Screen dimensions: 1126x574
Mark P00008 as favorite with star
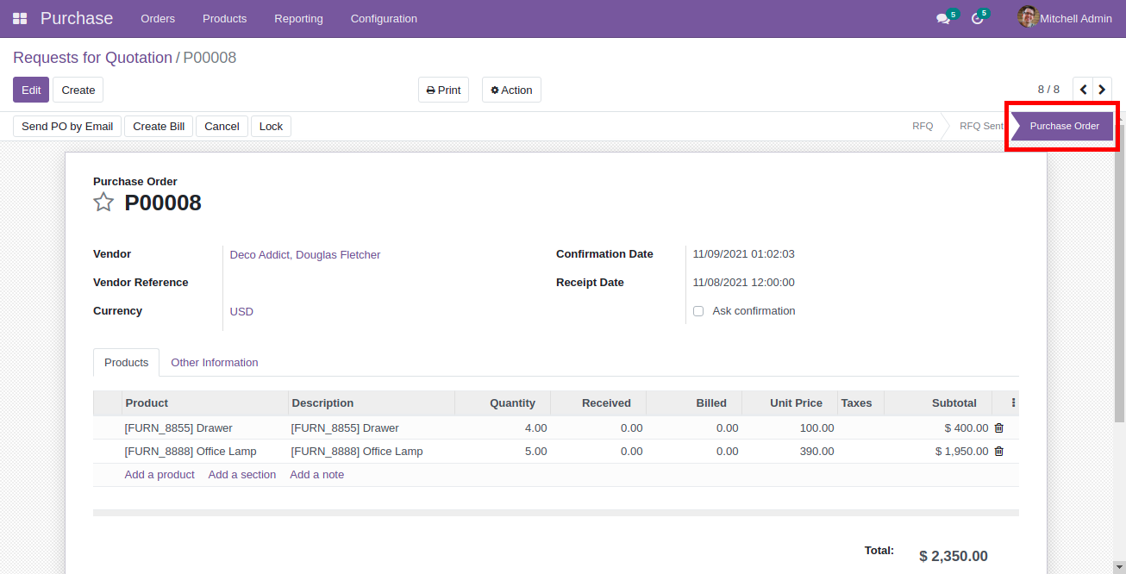[x=103, y=203]
